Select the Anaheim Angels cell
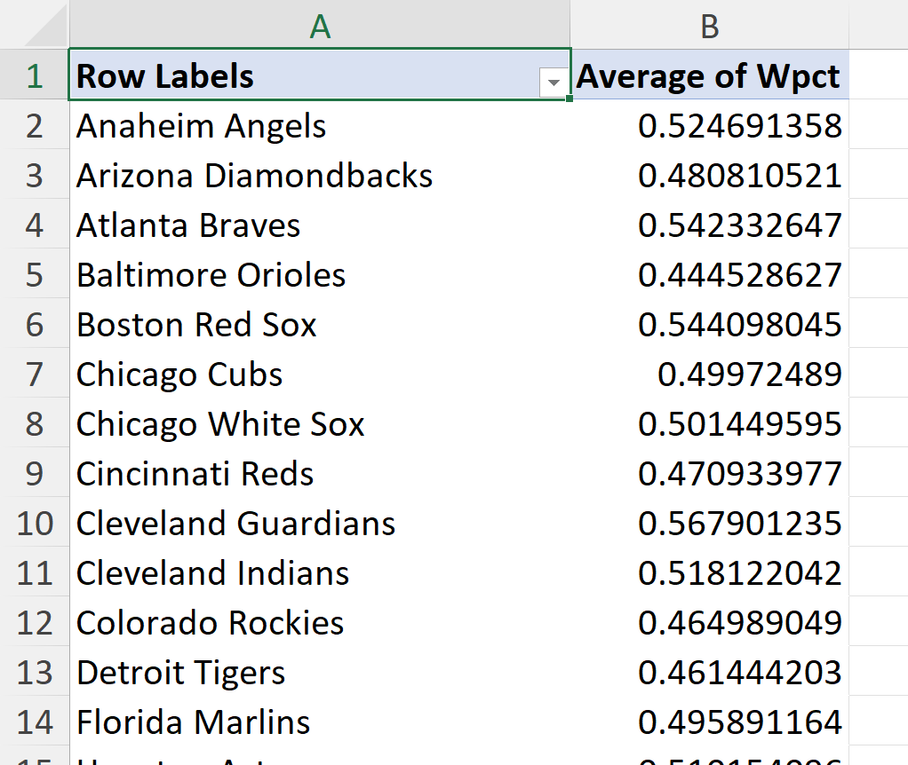 (x=202, y=126)
